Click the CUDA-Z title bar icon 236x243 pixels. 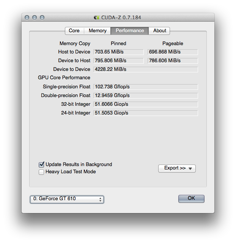(x=96, y=17)
